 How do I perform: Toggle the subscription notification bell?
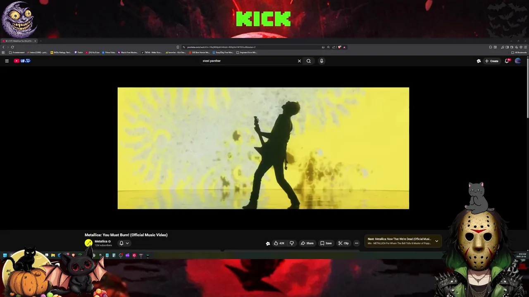point(122,243)
